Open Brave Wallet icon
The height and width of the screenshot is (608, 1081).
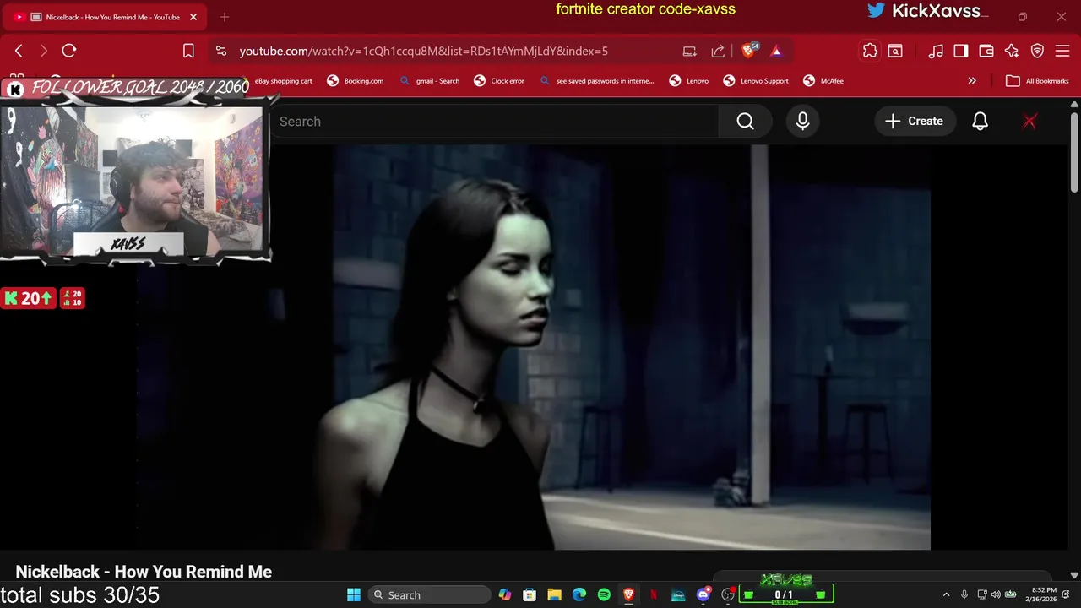pos(986,51)
